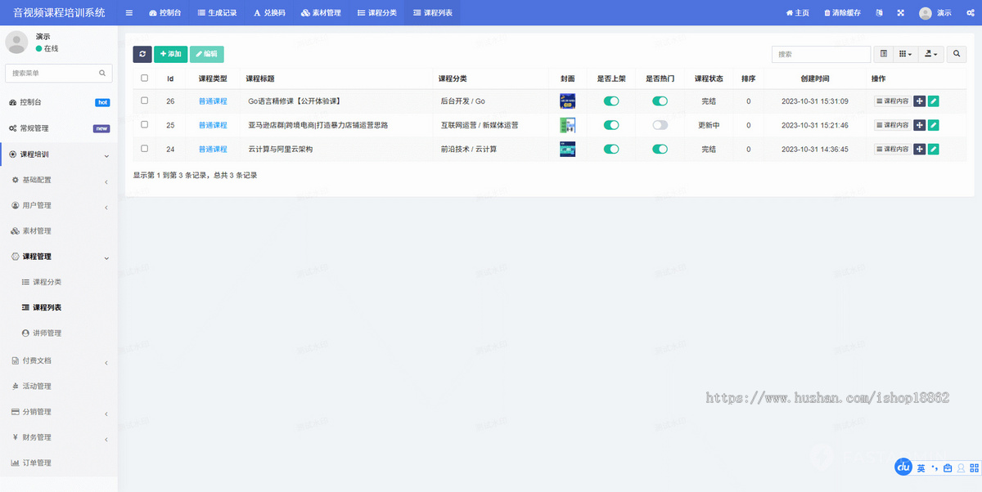Enable 是否热门 switch for course id 25
The image size is (982, 492).
[660, 125]
